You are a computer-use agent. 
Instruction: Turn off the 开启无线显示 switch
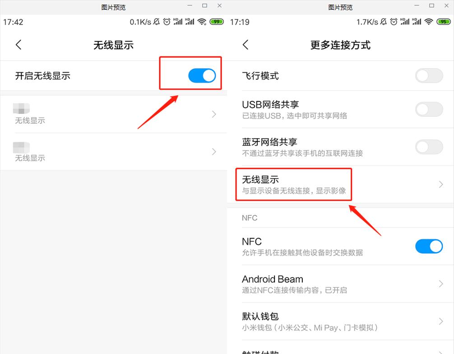point(202,75)
